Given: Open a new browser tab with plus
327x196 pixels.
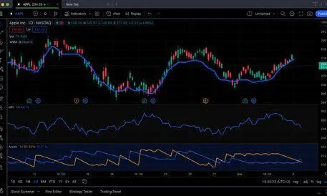Looking at the screenshot, I should coord(116,4).
